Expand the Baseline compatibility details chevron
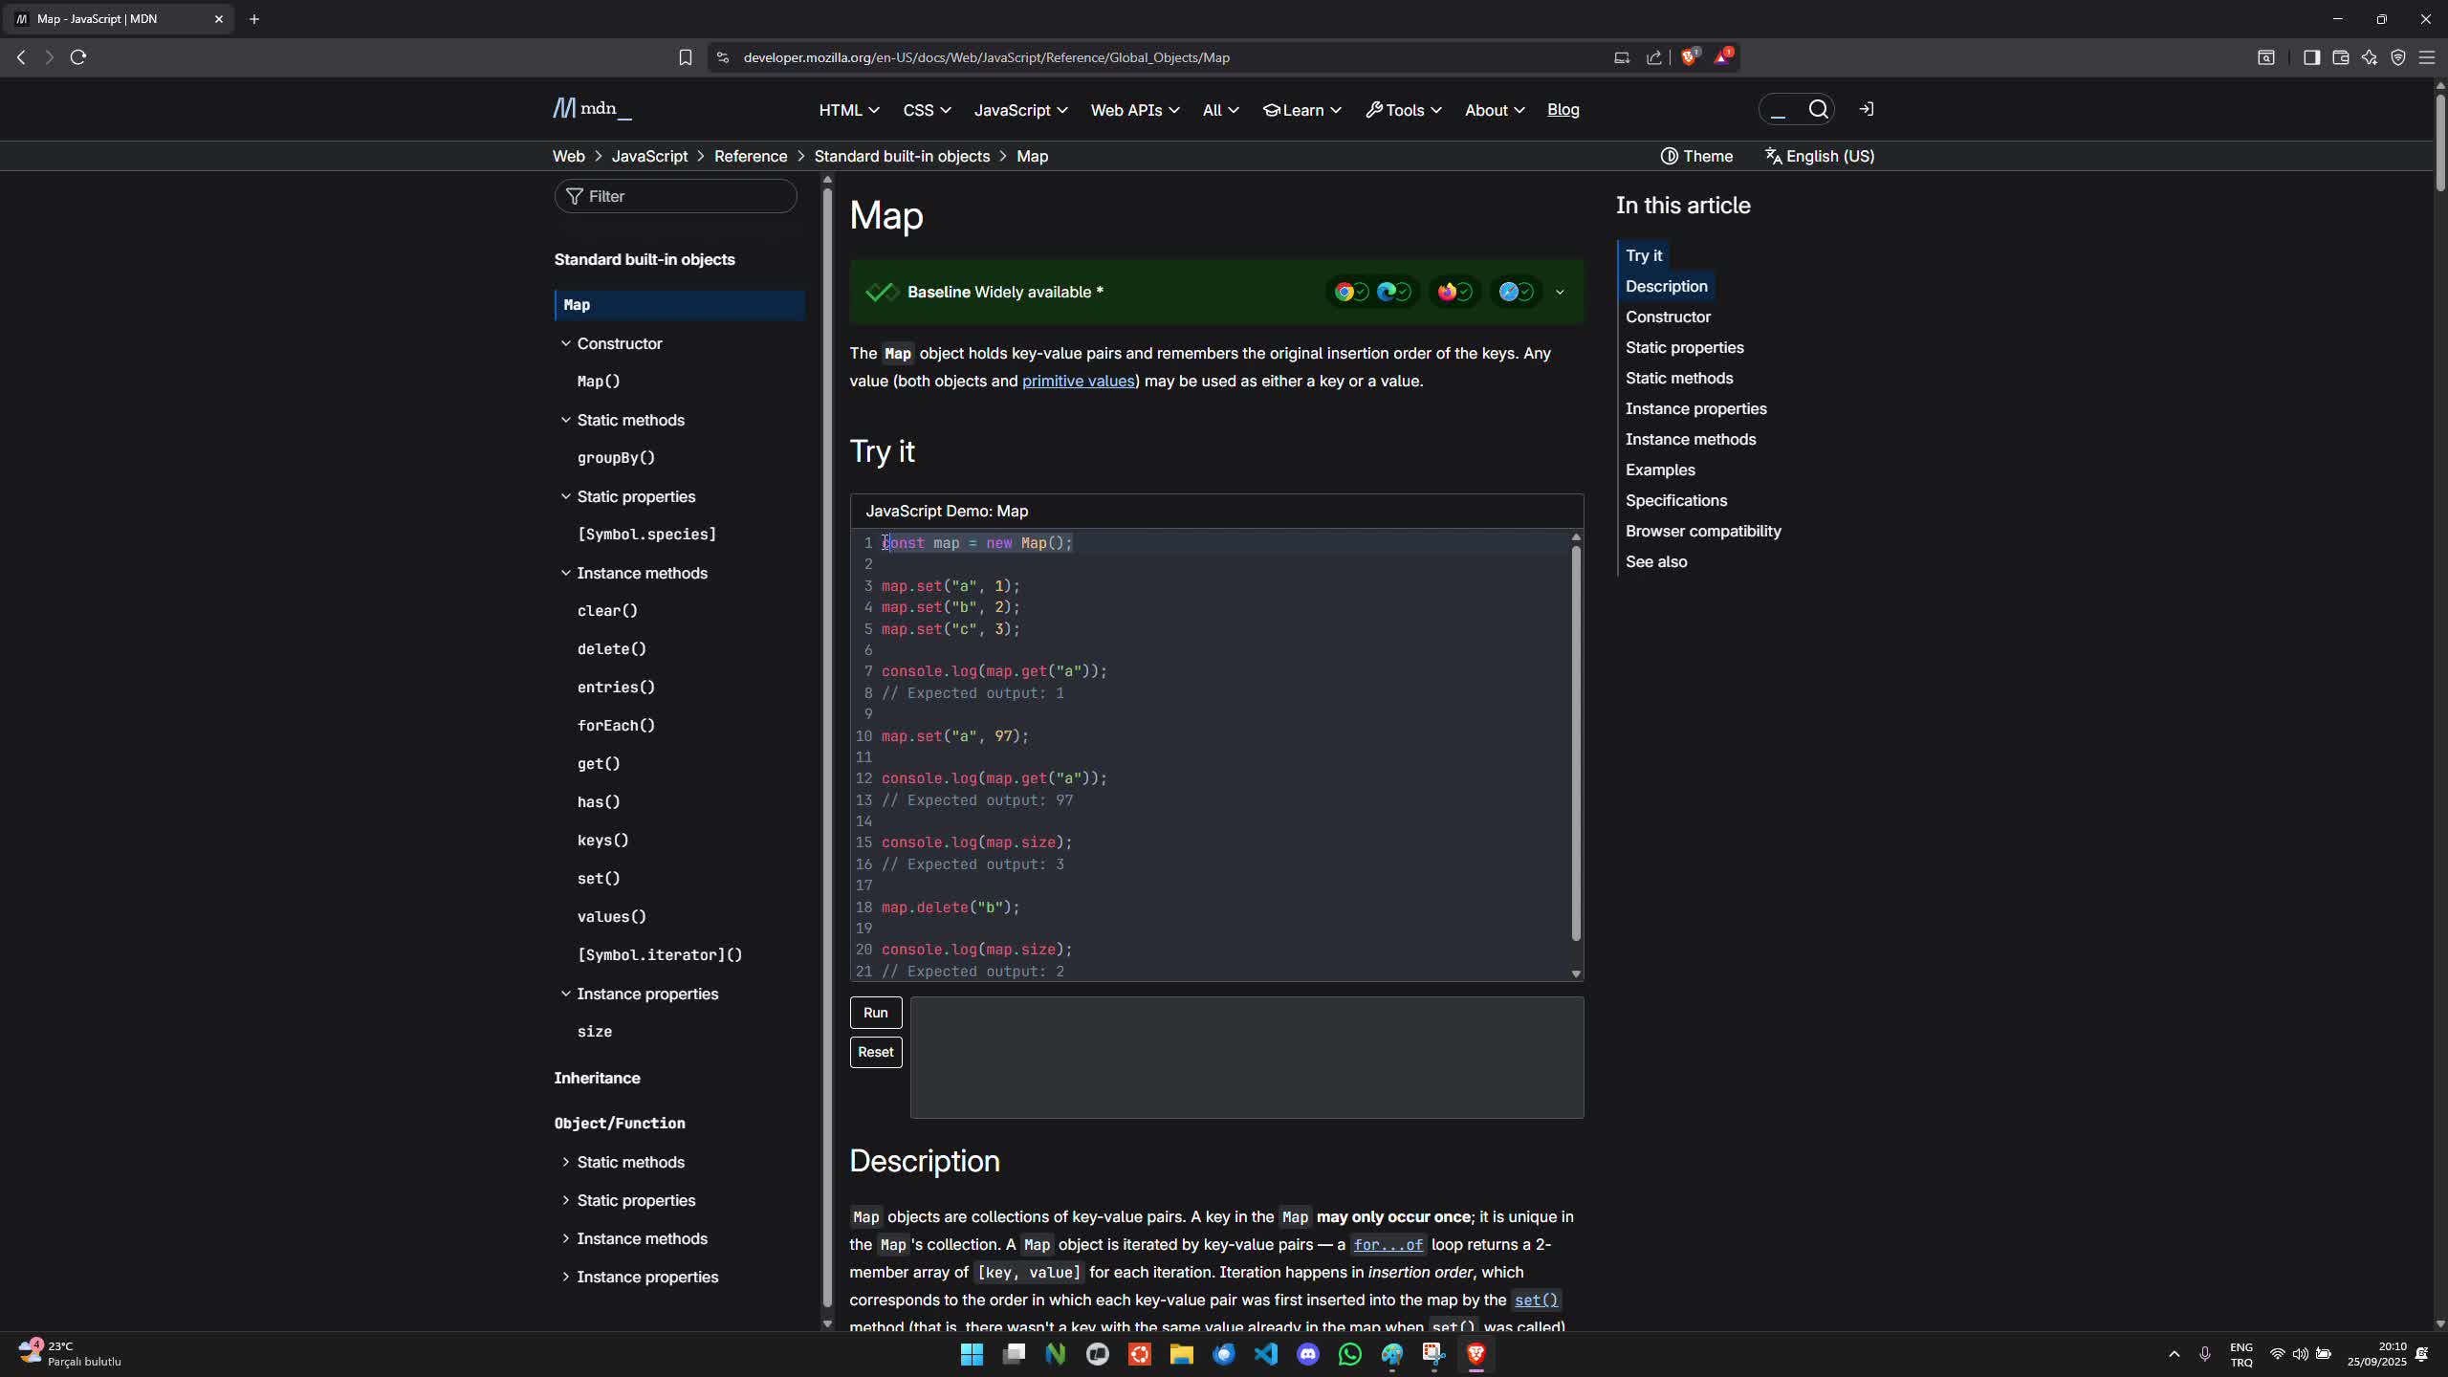The image size is (2448, 1377). pos(1560,293)
